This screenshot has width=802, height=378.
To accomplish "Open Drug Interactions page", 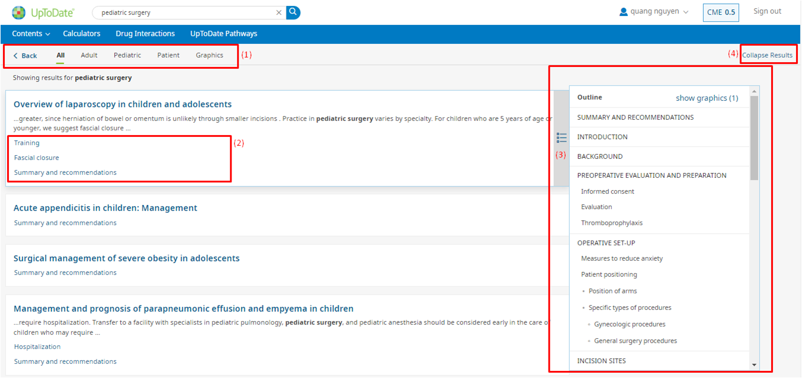I will 145,34.
